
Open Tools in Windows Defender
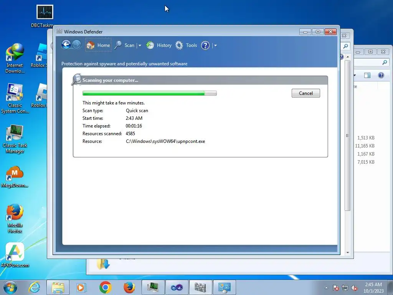pyautogui.click(x=186, y=45)
